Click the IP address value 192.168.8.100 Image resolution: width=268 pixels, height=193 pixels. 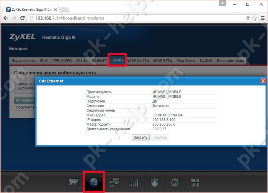(x=164, y=119)
